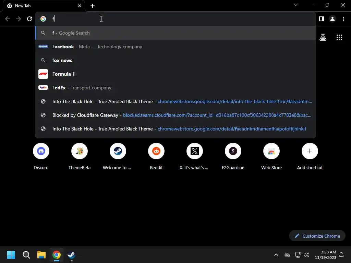Choose Black Hole theme suggestion with 'into-the-black-hole-true' URL
Image resolution: width=351 pixels, height=263 pixels.
175,101
